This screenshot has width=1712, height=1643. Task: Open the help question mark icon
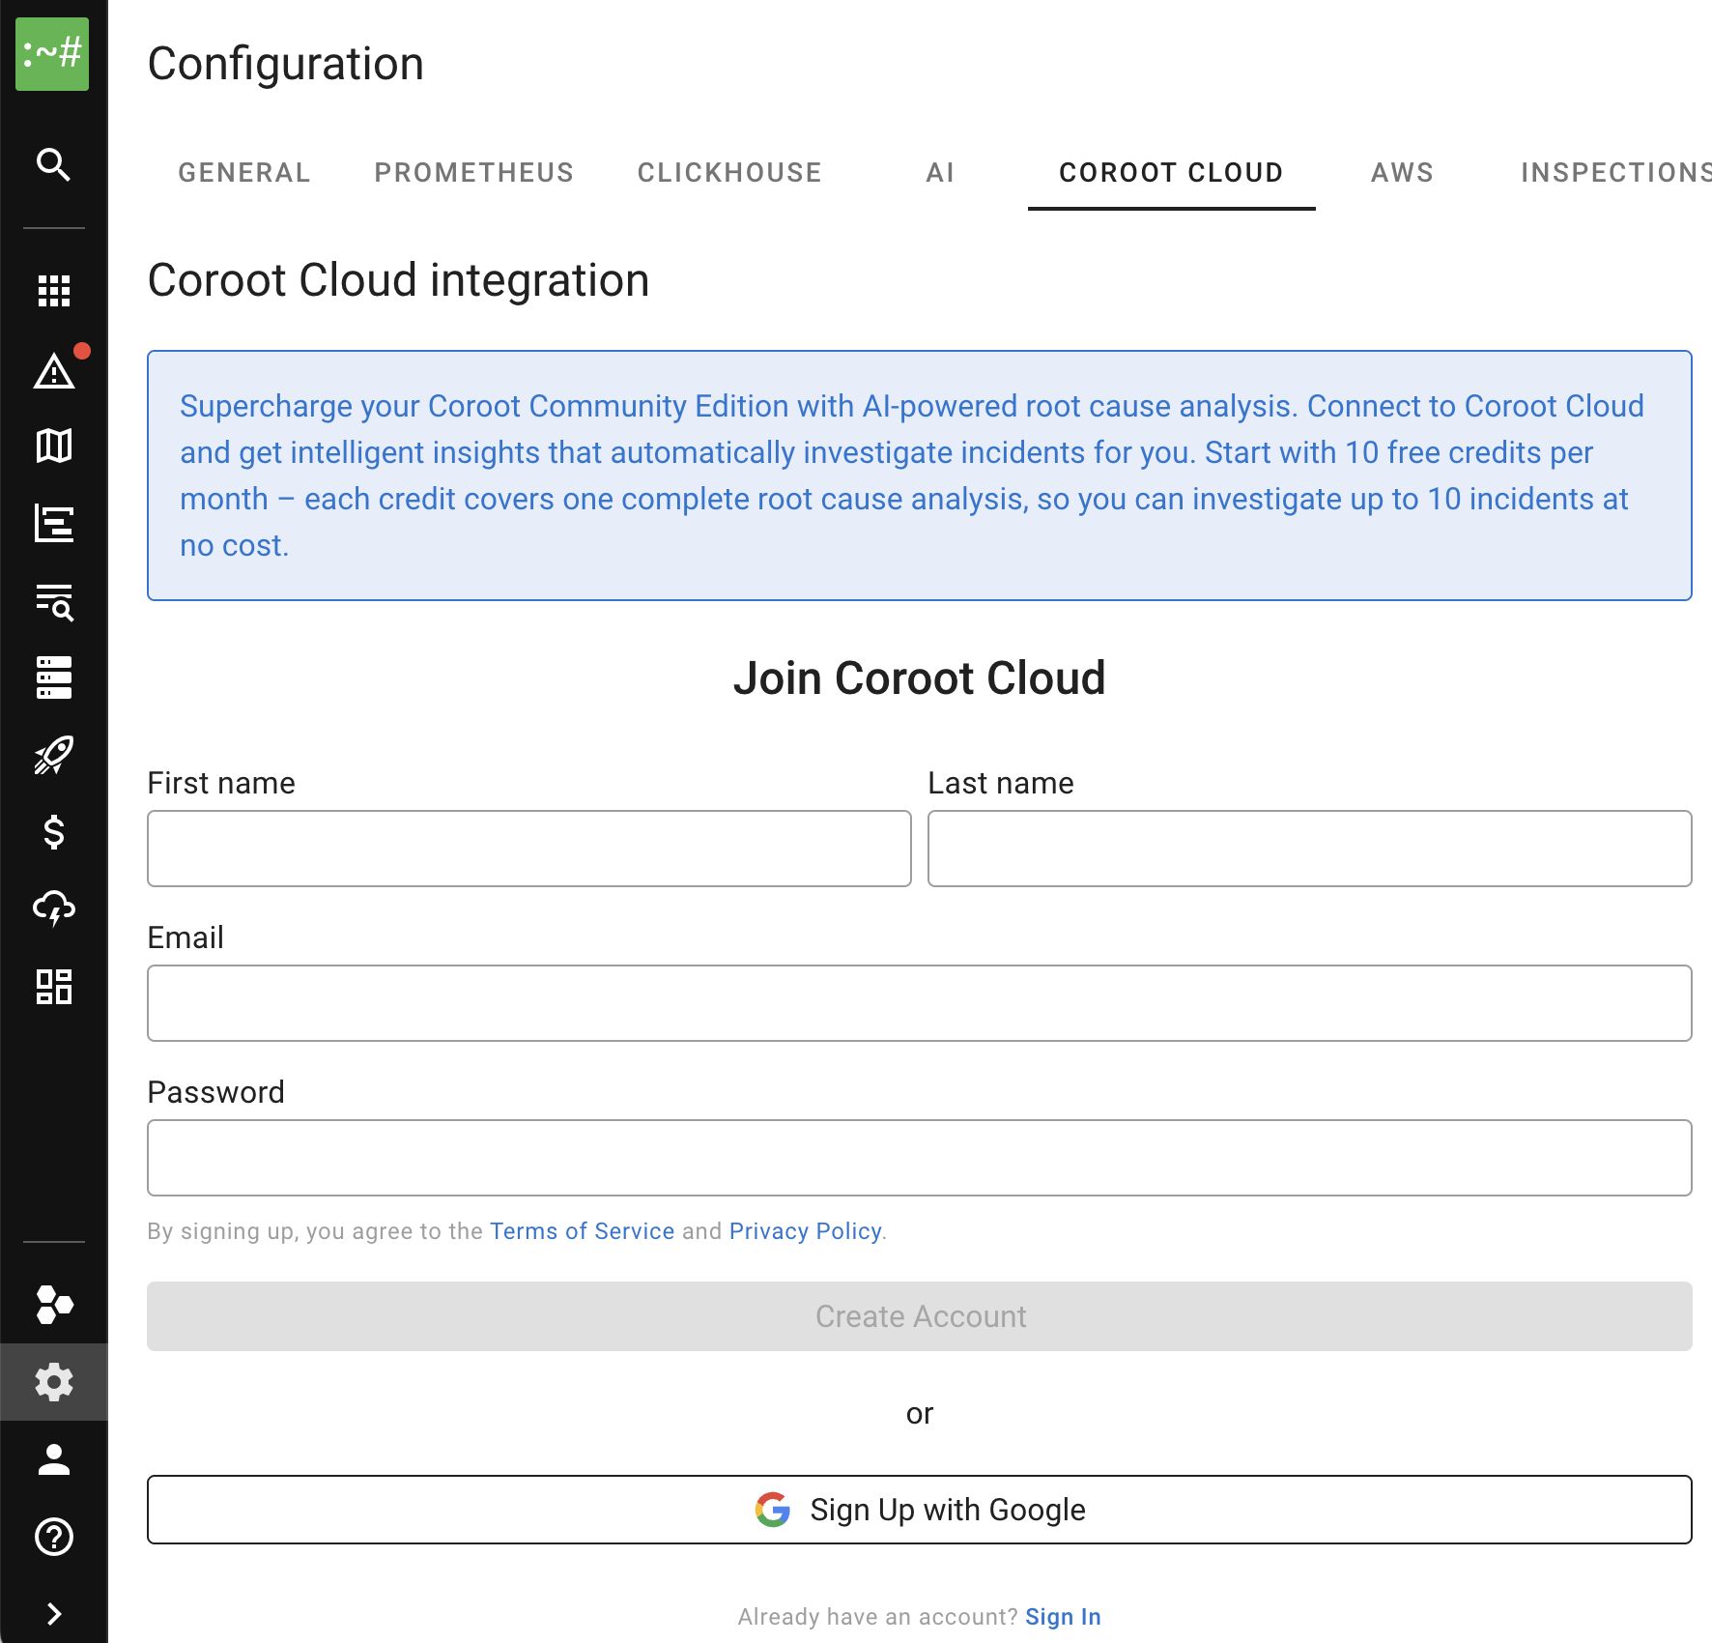tap(54, 1537)
